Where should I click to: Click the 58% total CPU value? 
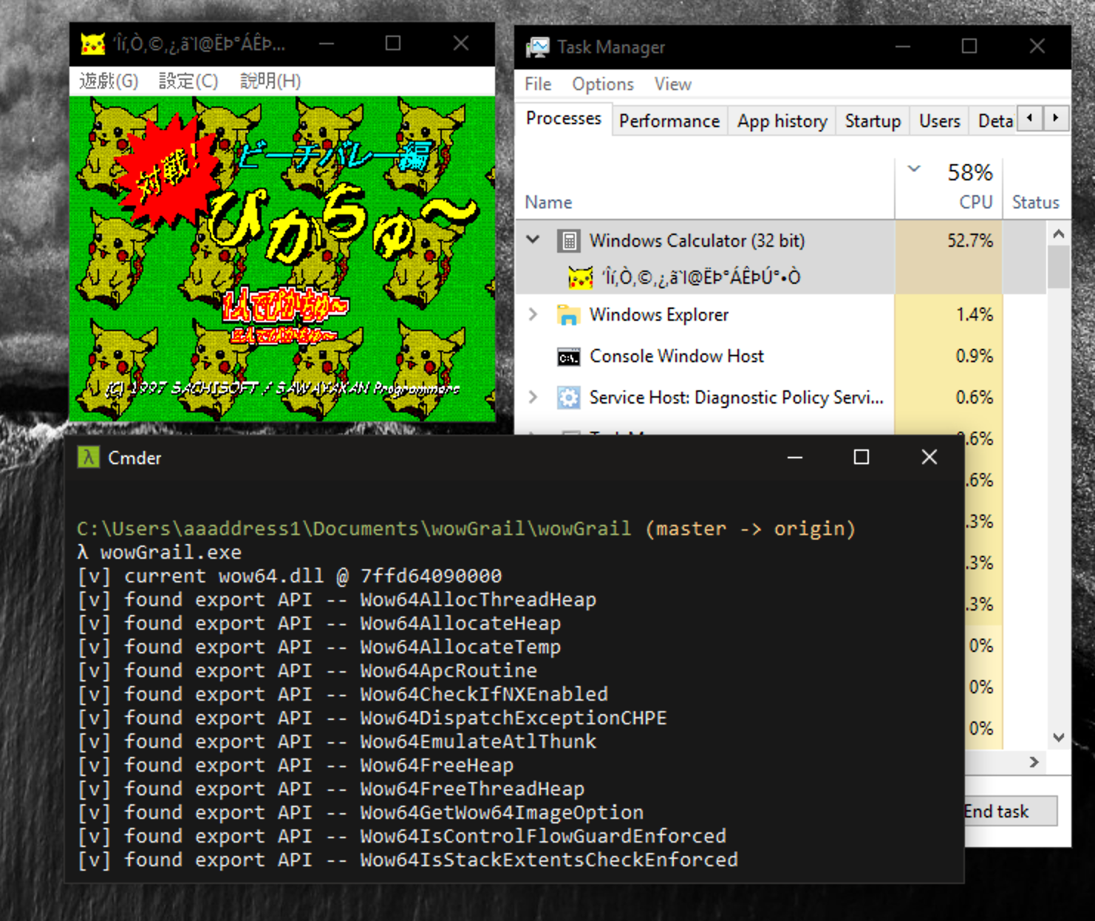(969, 173)
